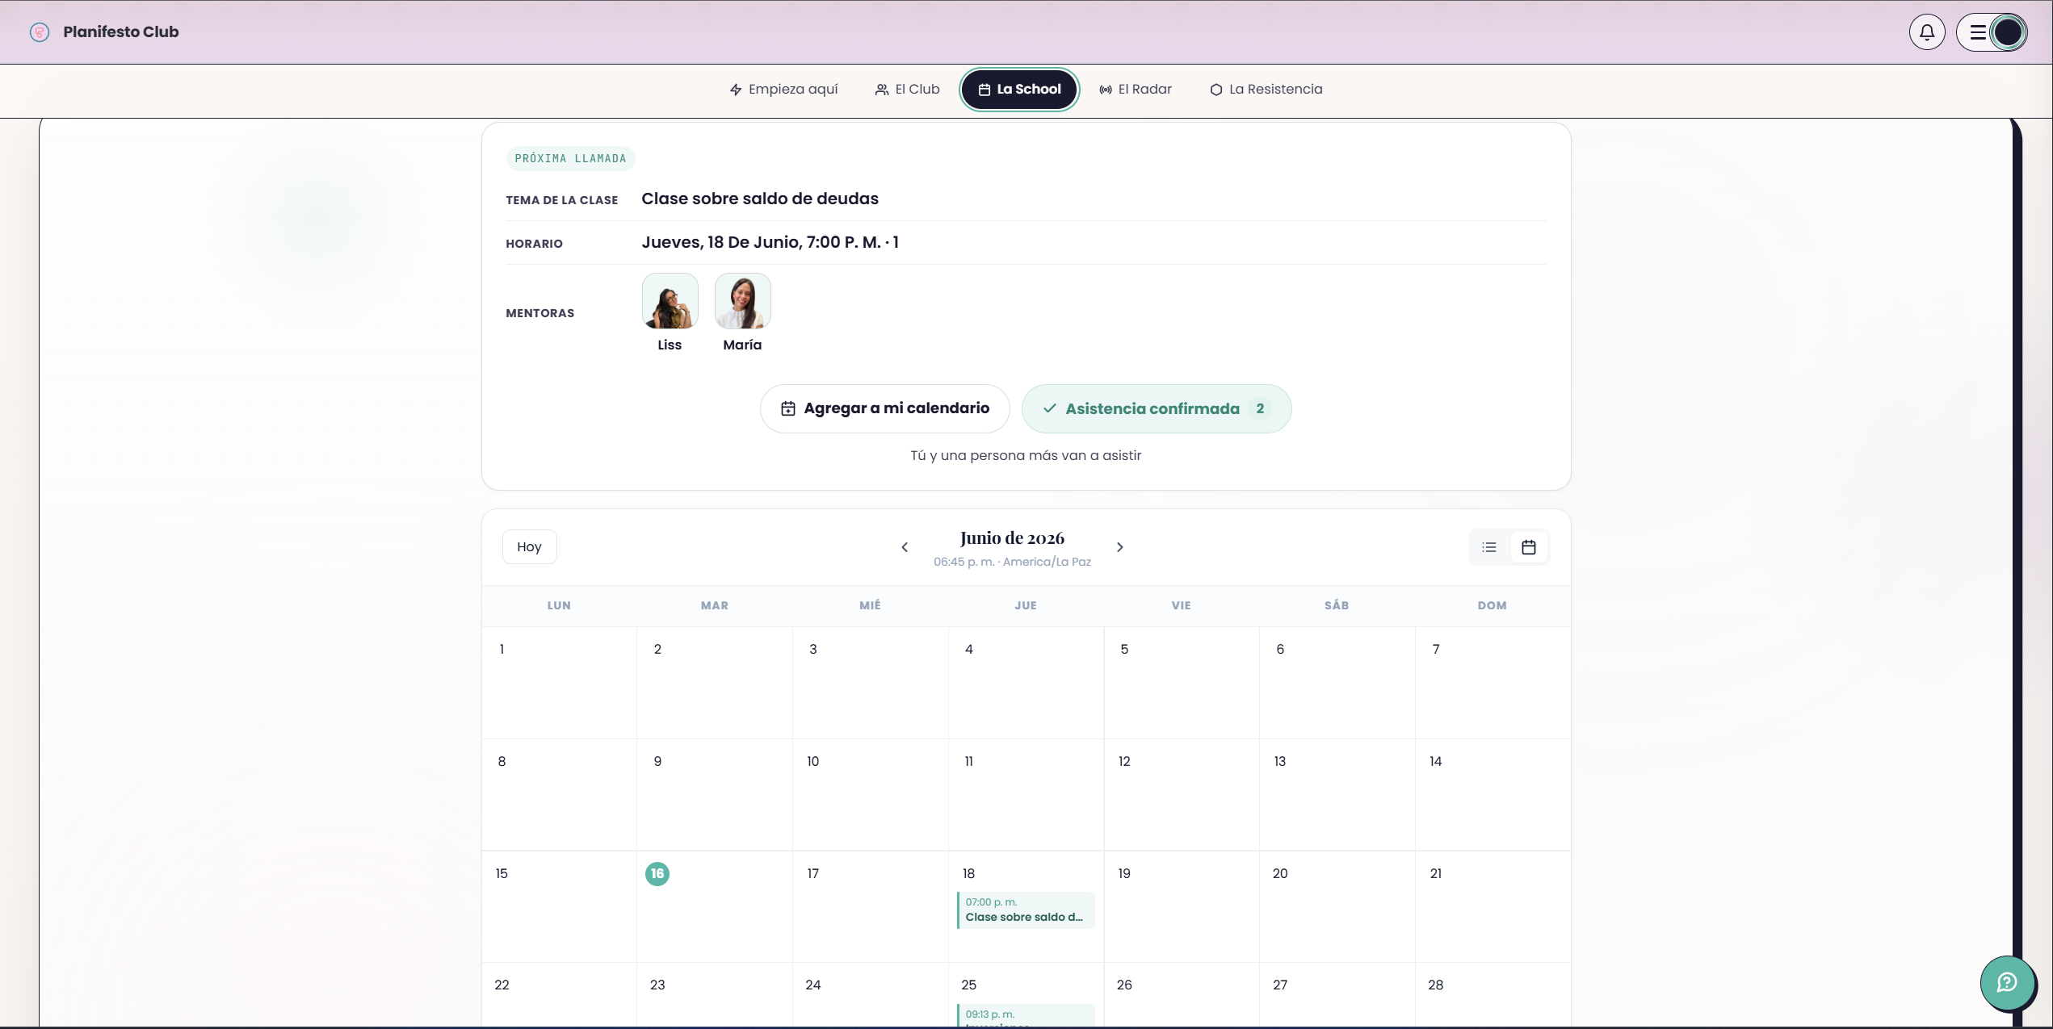Select day 18 in the calendar
The image size is (2053, 1029).
tap(968, 874)
